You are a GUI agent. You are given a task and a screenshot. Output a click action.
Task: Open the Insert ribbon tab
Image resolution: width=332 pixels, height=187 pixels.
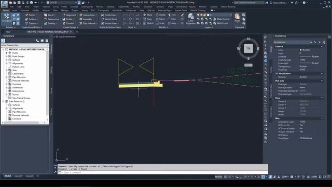(x=15, y=10)
